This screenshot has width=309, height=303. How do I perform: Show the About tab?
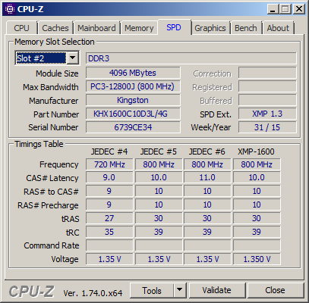tap(278, 28)
